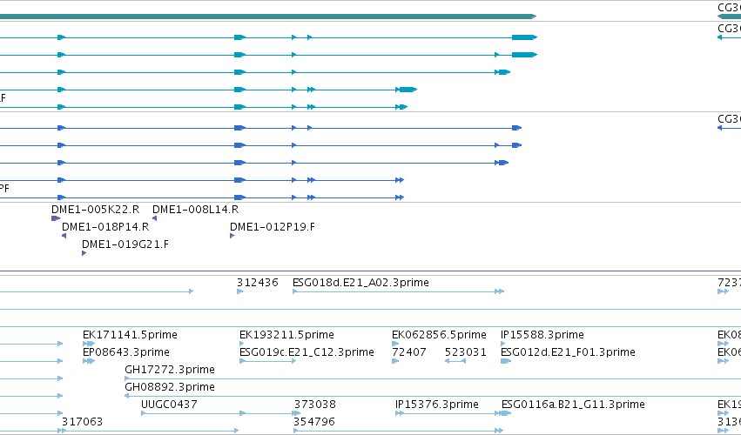Click the ESG019c.E21_C12.3prime label

[x=307, y=352]
